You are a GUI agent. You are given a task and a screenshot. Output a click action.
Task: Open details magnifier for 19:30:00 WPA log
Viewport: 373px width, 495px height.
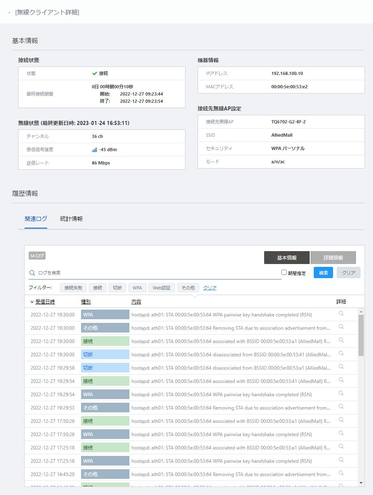(341, 314)
